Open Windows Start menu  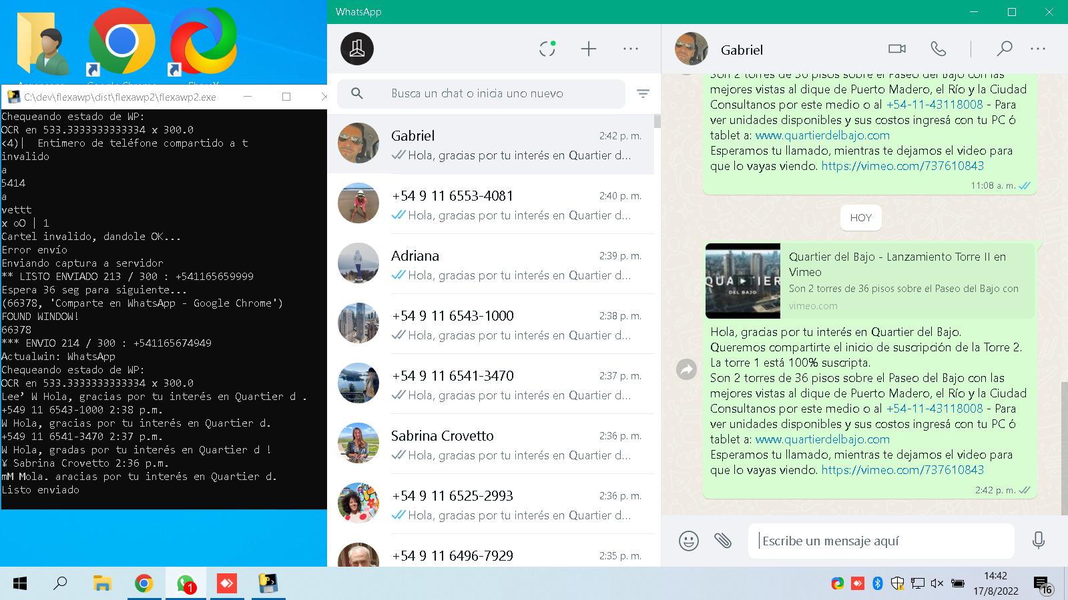coord(19,584)
